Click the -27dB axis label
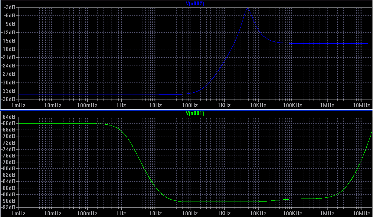The height and width of the screenshot is (217, 374). [9, 74]
